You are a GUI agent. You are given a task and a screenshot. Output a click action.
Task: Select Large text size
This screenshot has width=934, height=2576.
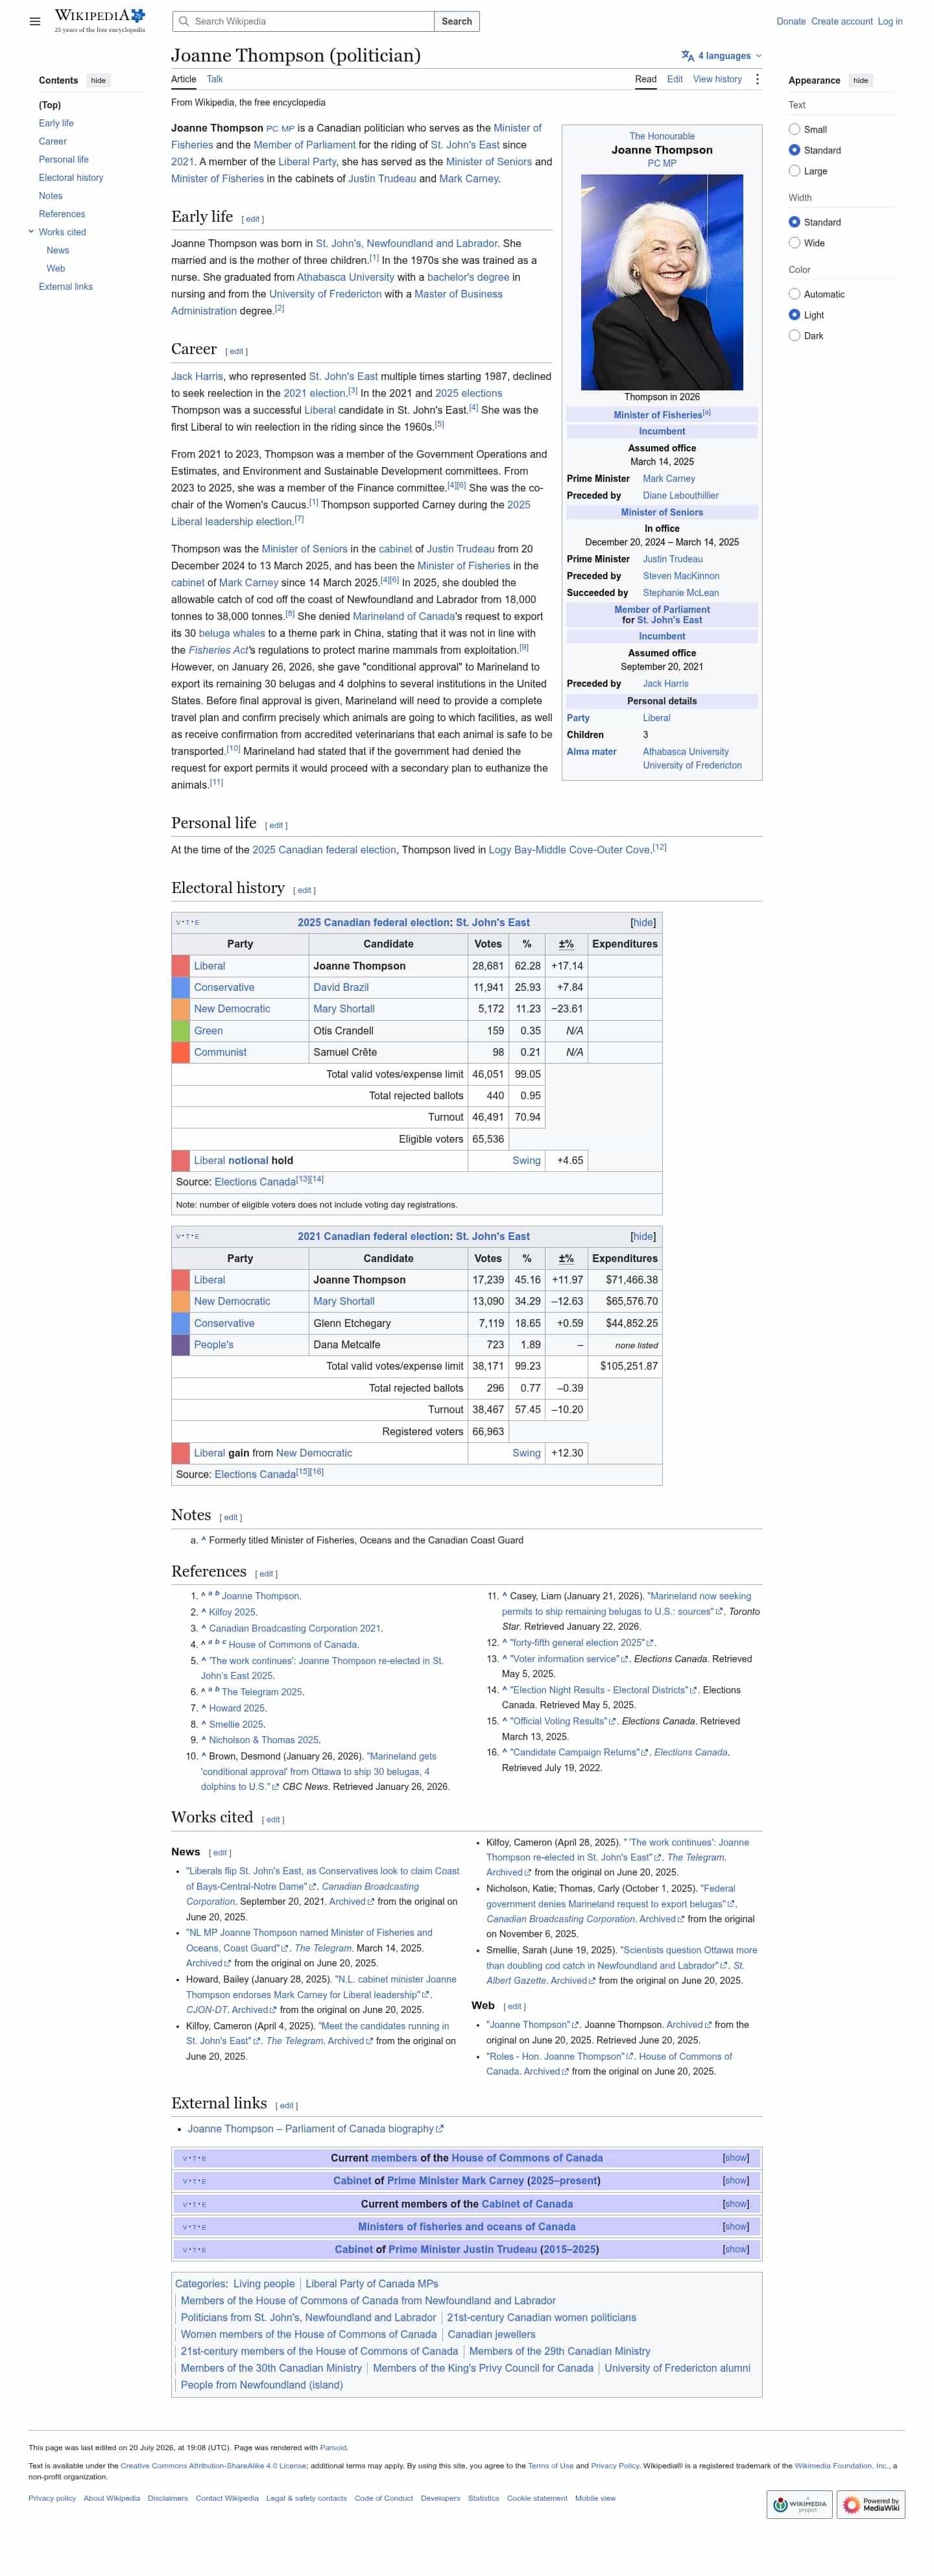(794, 171)
